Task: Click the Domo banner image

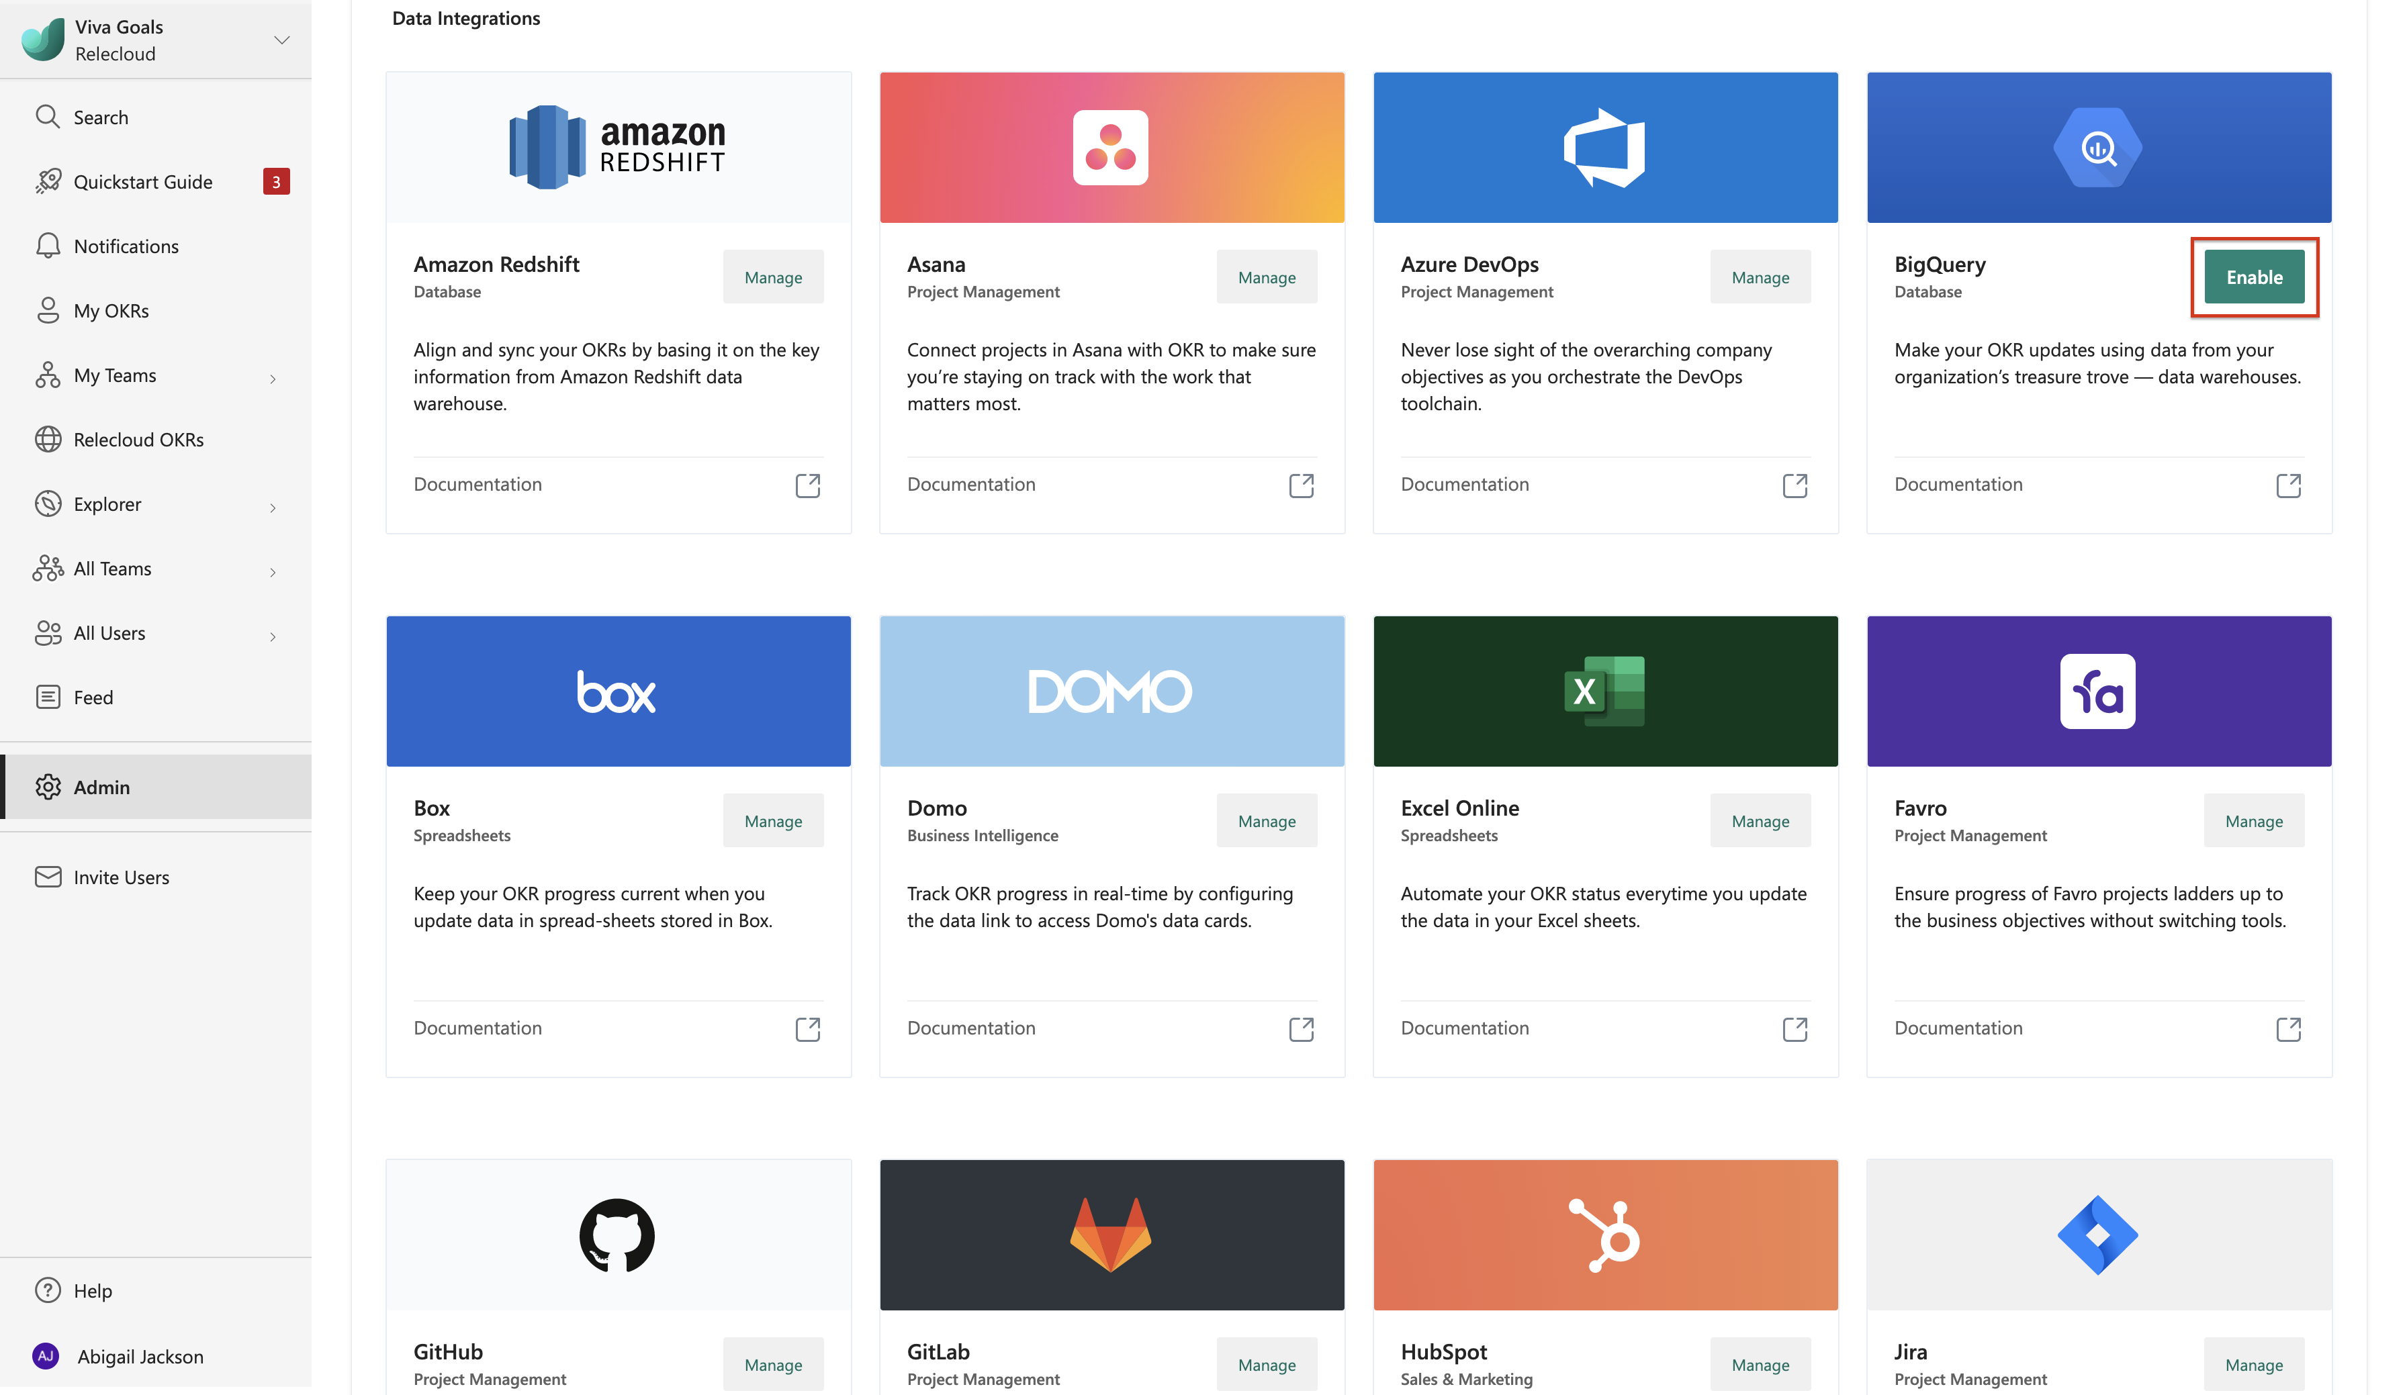Action: (1113, 691)
